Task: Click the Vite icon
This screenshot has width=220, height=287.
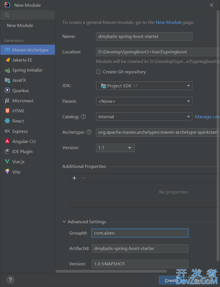Action: (7, 172)
